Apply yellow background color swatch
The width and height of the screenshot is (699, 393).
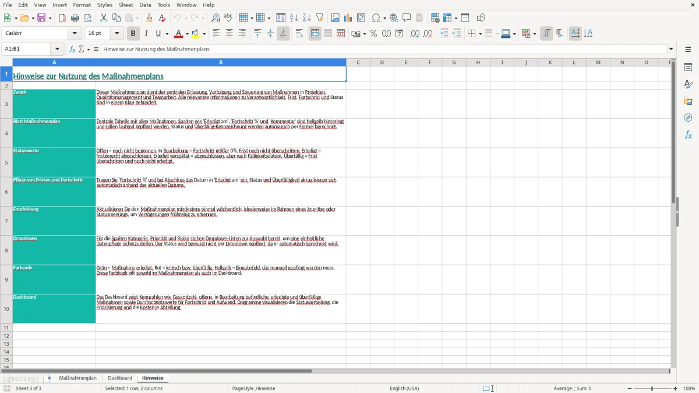196,34
